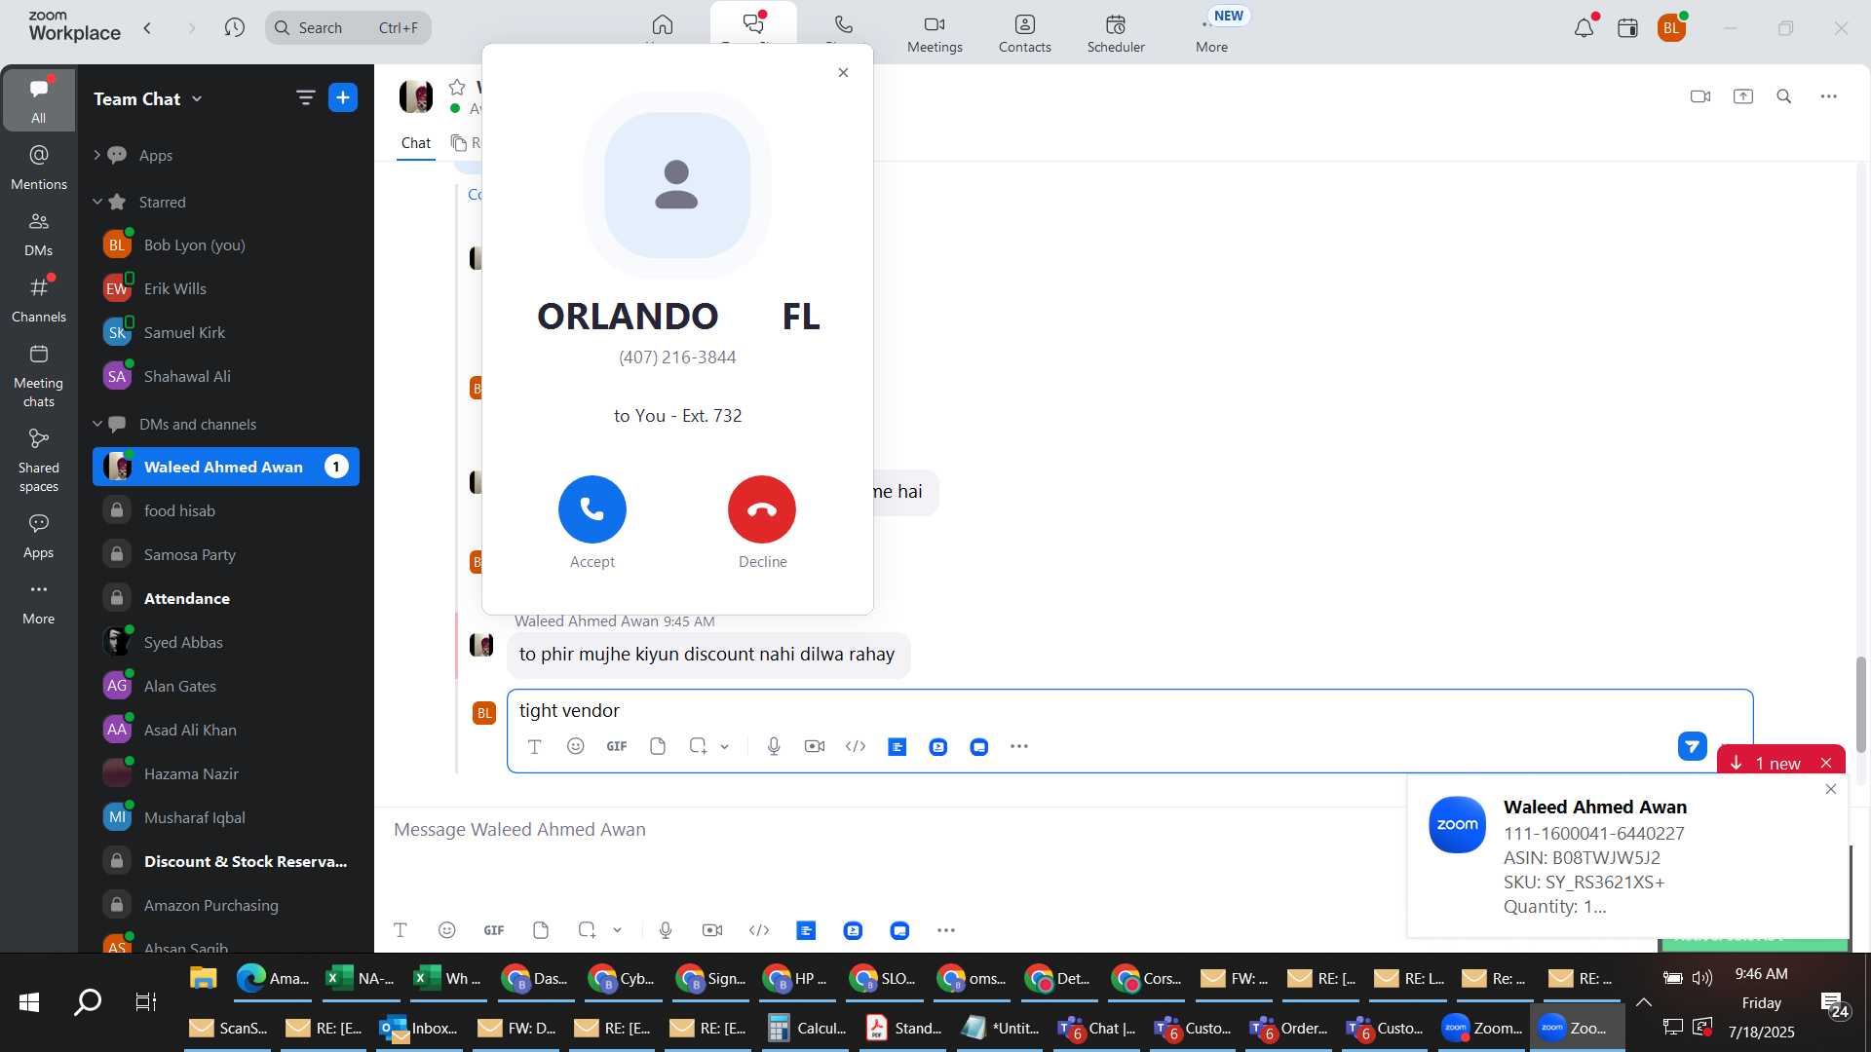Open Samuel Kirk chat
The height and width of the screenshot is (1052, 1871).
pyautogui.click(x=226, y=332)
